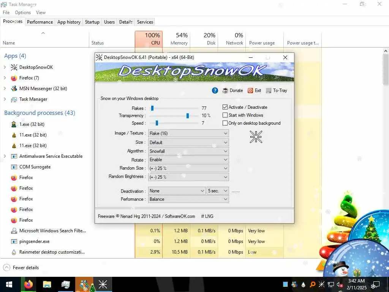Open the Image / Texture dropdown
Image resolution: width=389 pixels, height=292 pixels.
pos(188,133)
